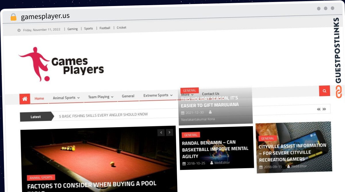345x192 pixels.
Task: Click the red home icon button
Action: click(25, 99)
